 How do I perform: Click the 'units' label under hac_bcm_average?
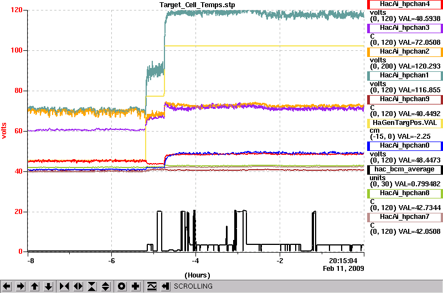[x=378, y=178]
